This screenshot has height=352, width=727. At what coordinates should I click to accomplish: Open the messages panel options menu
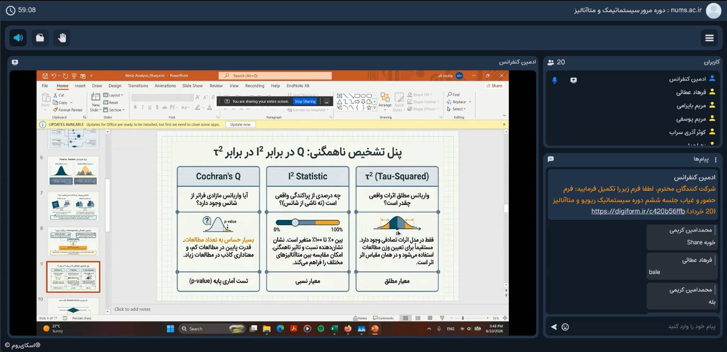(x=716, y=159)
